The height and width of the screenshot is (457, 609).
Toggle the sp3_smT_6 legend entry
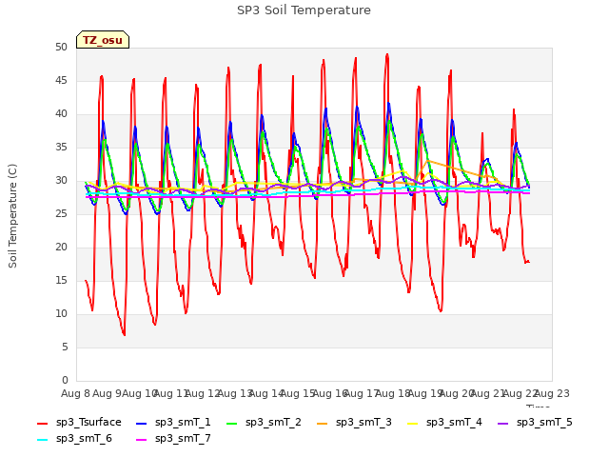tap(74, 439)
